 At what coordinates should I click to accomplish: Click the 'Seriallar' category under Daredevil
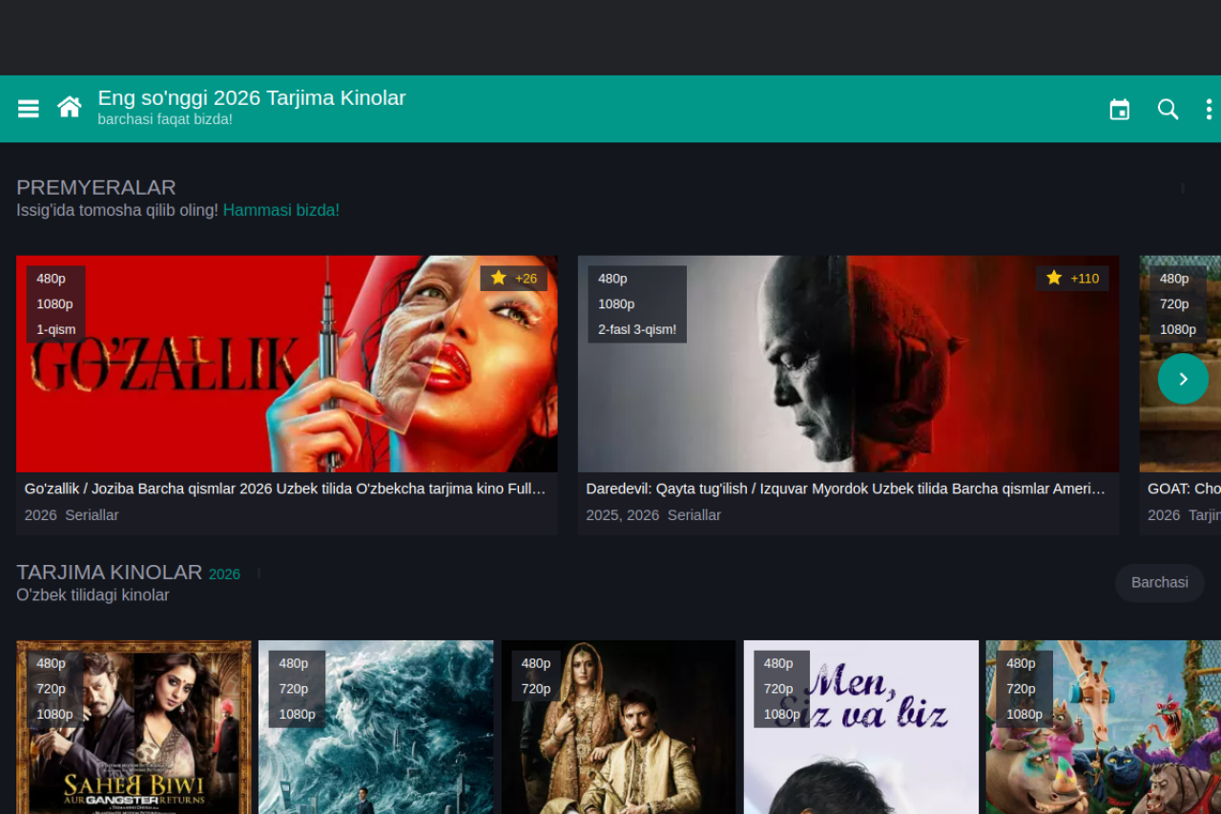[x=694, y=515]
